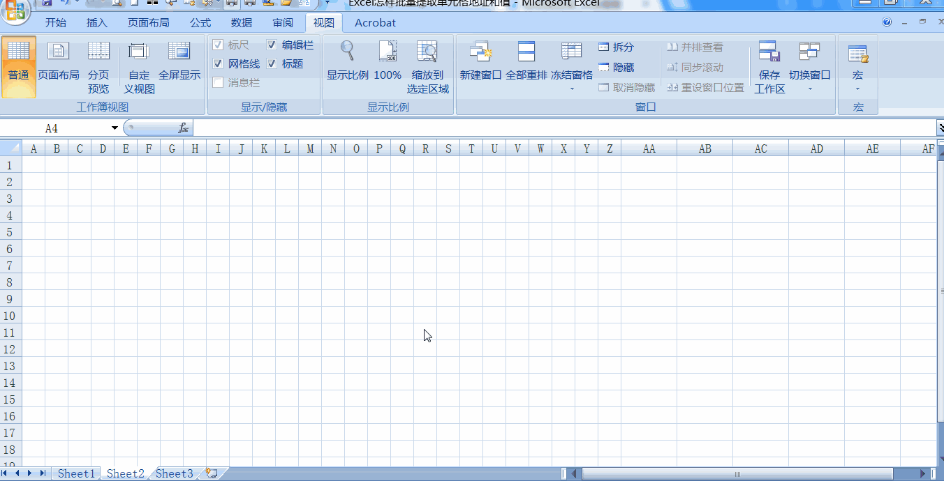Reset zoom to 100%
944x481 pixels.
(388, 61)
